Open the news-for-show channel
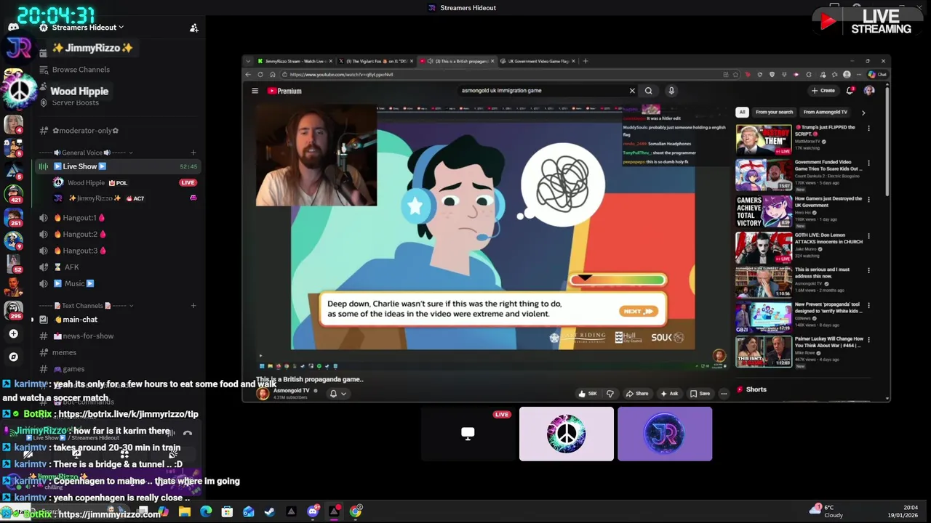Image resolution: width=931 pixels, height=523 pixels. [87, 336]
